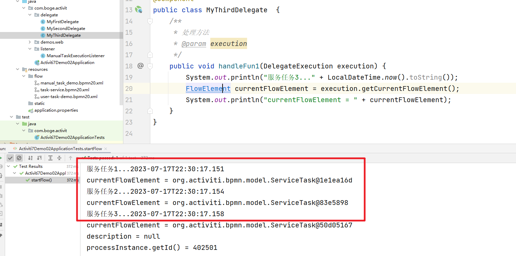Click handleFun1 method name in editor

coord(239,66)
